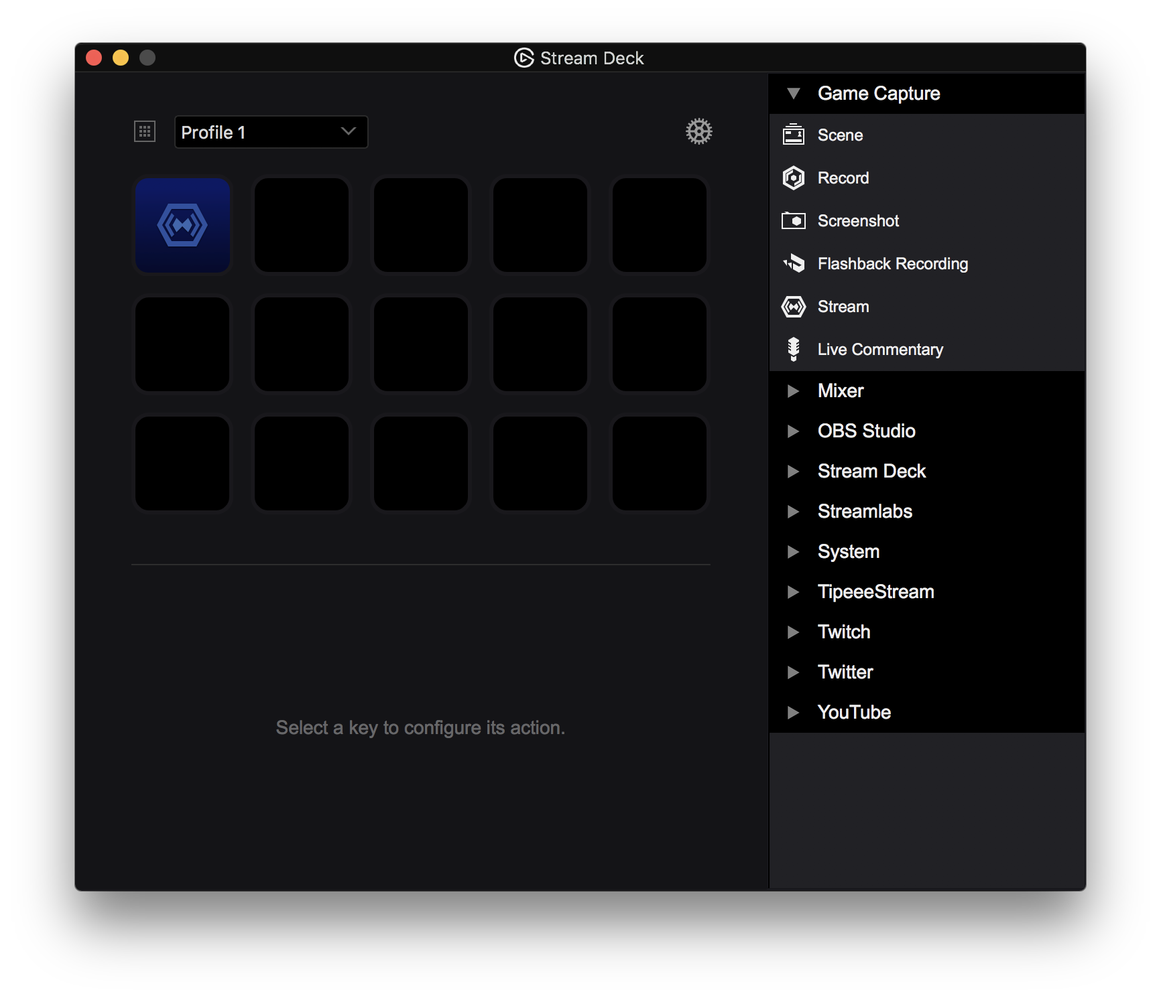1161x998 pixels.
Task: Expand the Twitch category
Action: (x=794, y=632)
